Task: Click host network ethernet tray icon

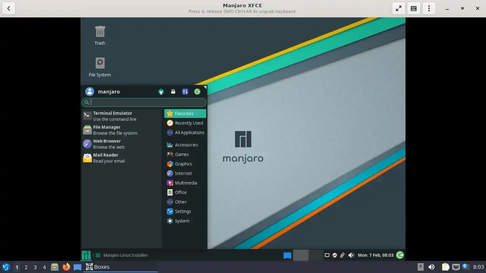Action: tap(456, 267)
